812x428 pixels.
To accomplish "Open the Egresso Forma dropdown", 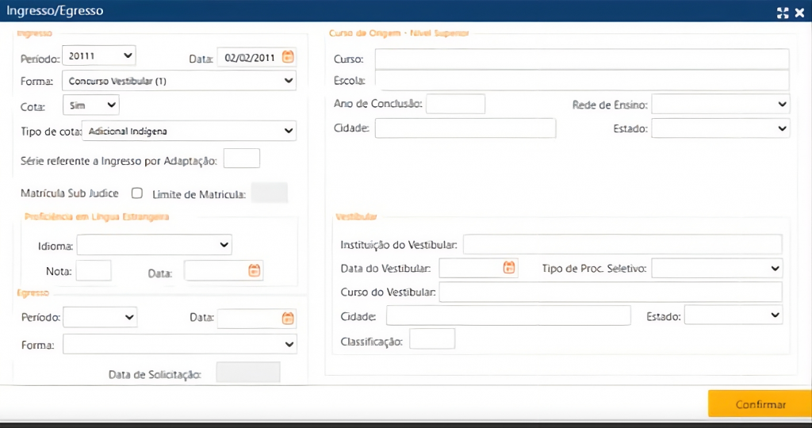I will pyautogui.click(x=179, y=344).
